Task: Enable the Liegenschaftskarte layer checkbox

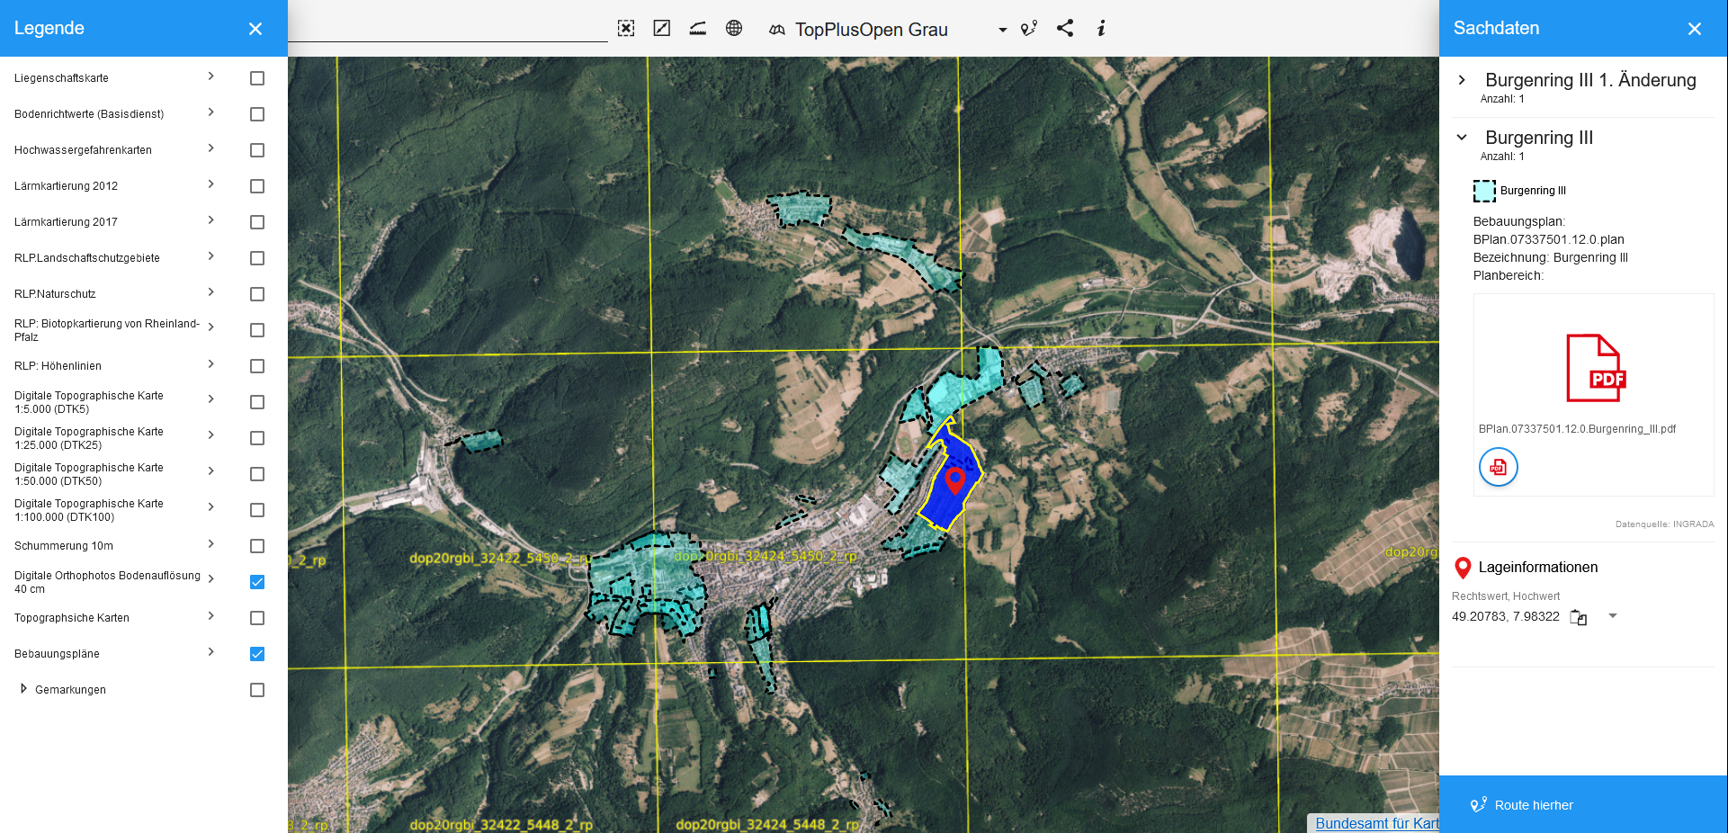Action: [257, 78]
